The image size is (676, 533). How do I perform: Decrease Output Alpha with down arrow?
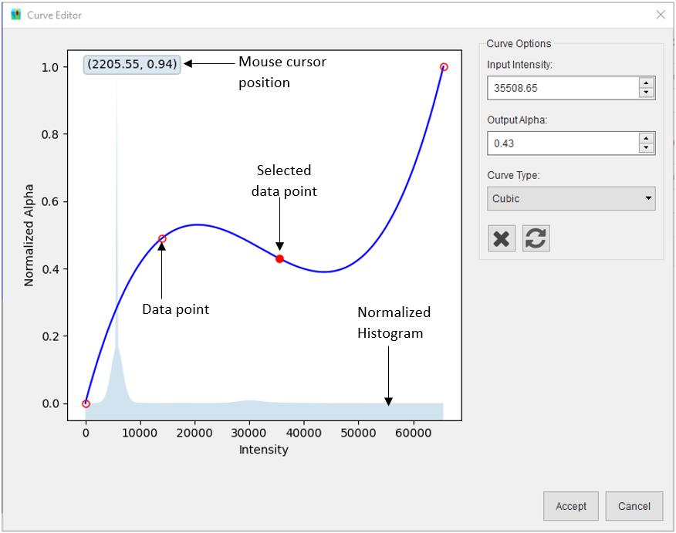click(646, 147)
